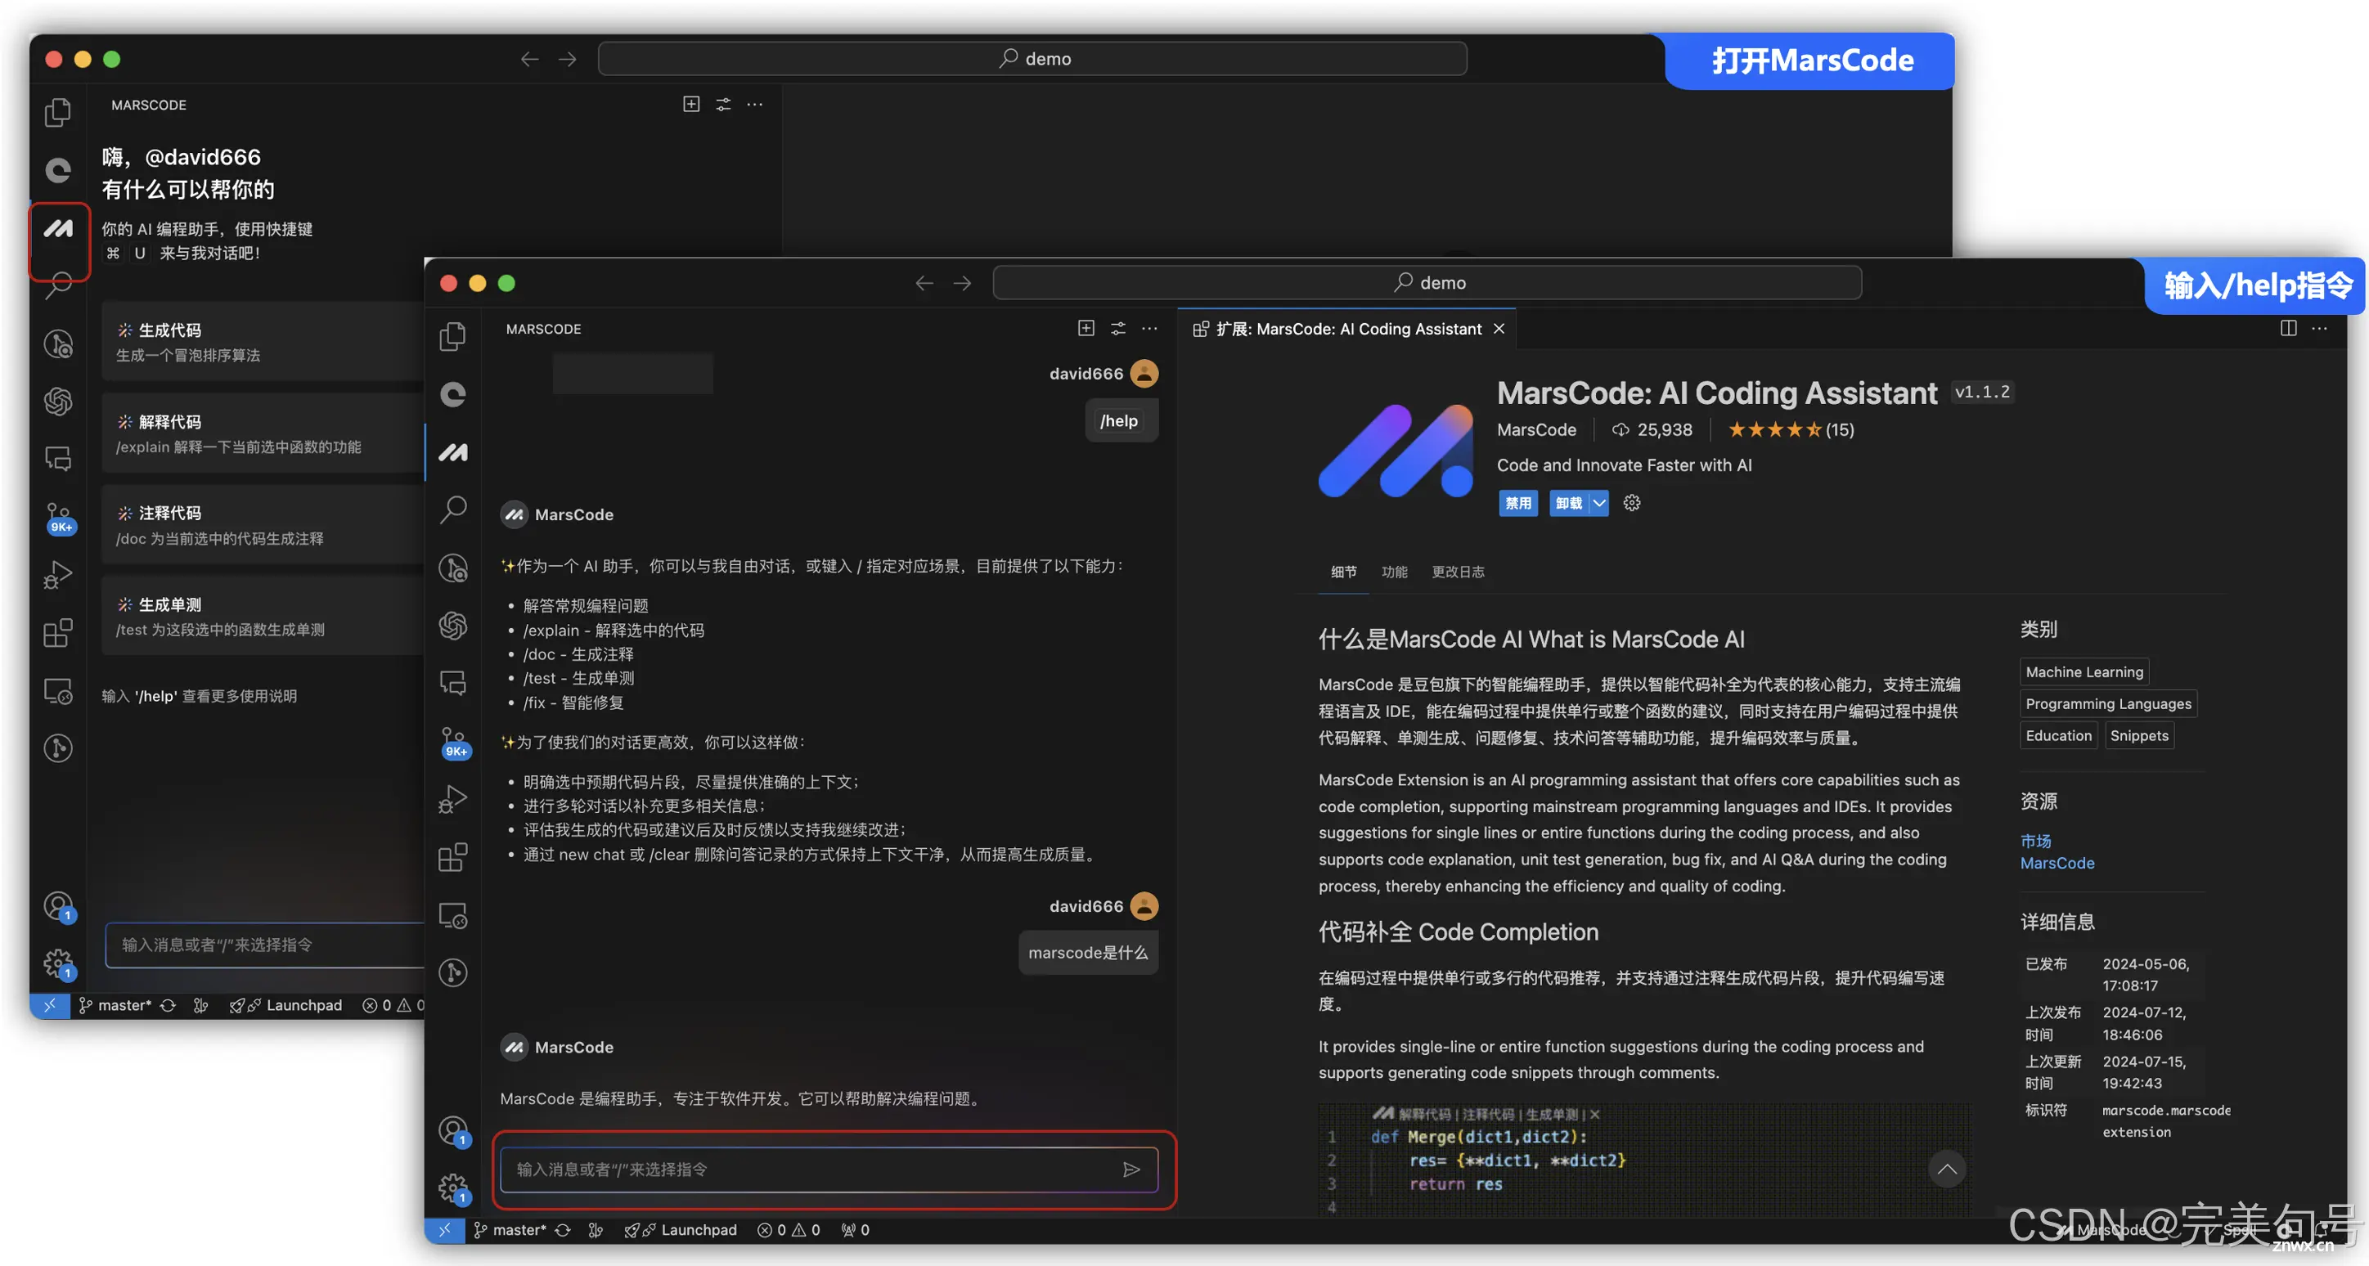Open Accounts icon in front window activity bar
Viewport: 2369px width, 1266px height.
[453, 1131]
